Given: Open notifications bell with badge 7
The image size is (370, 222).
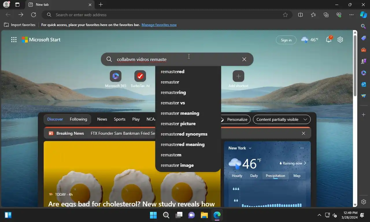Looking at the screenshot, I should click(x=329, y=39).
